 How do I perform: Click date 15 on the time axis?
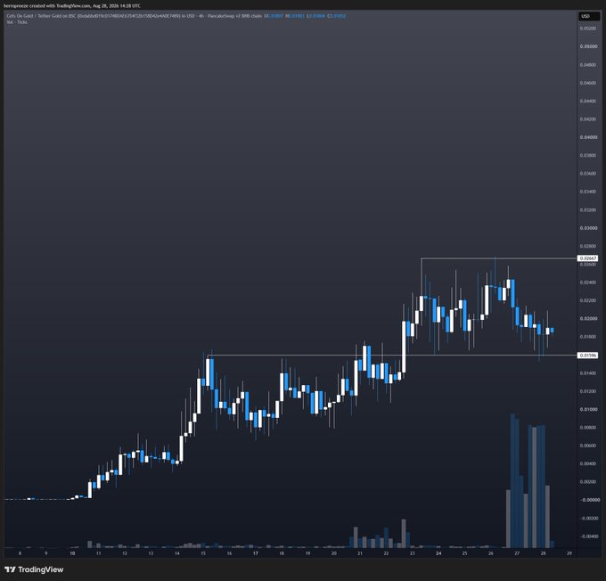(x=203, y=553)
